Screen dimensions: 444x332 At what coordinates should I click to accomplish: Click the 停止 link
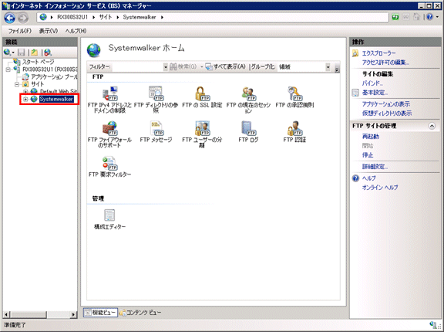pos(368,155)
